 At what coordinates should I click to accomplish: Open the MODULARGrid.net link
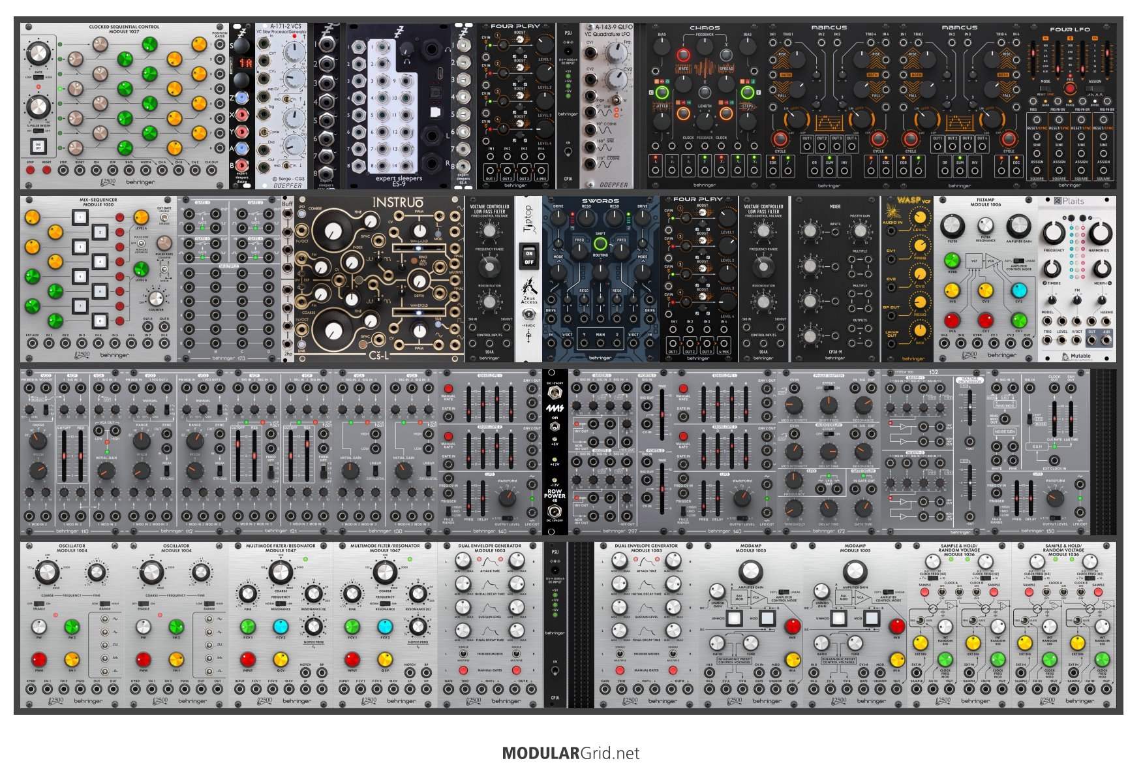tap(571, 753)
